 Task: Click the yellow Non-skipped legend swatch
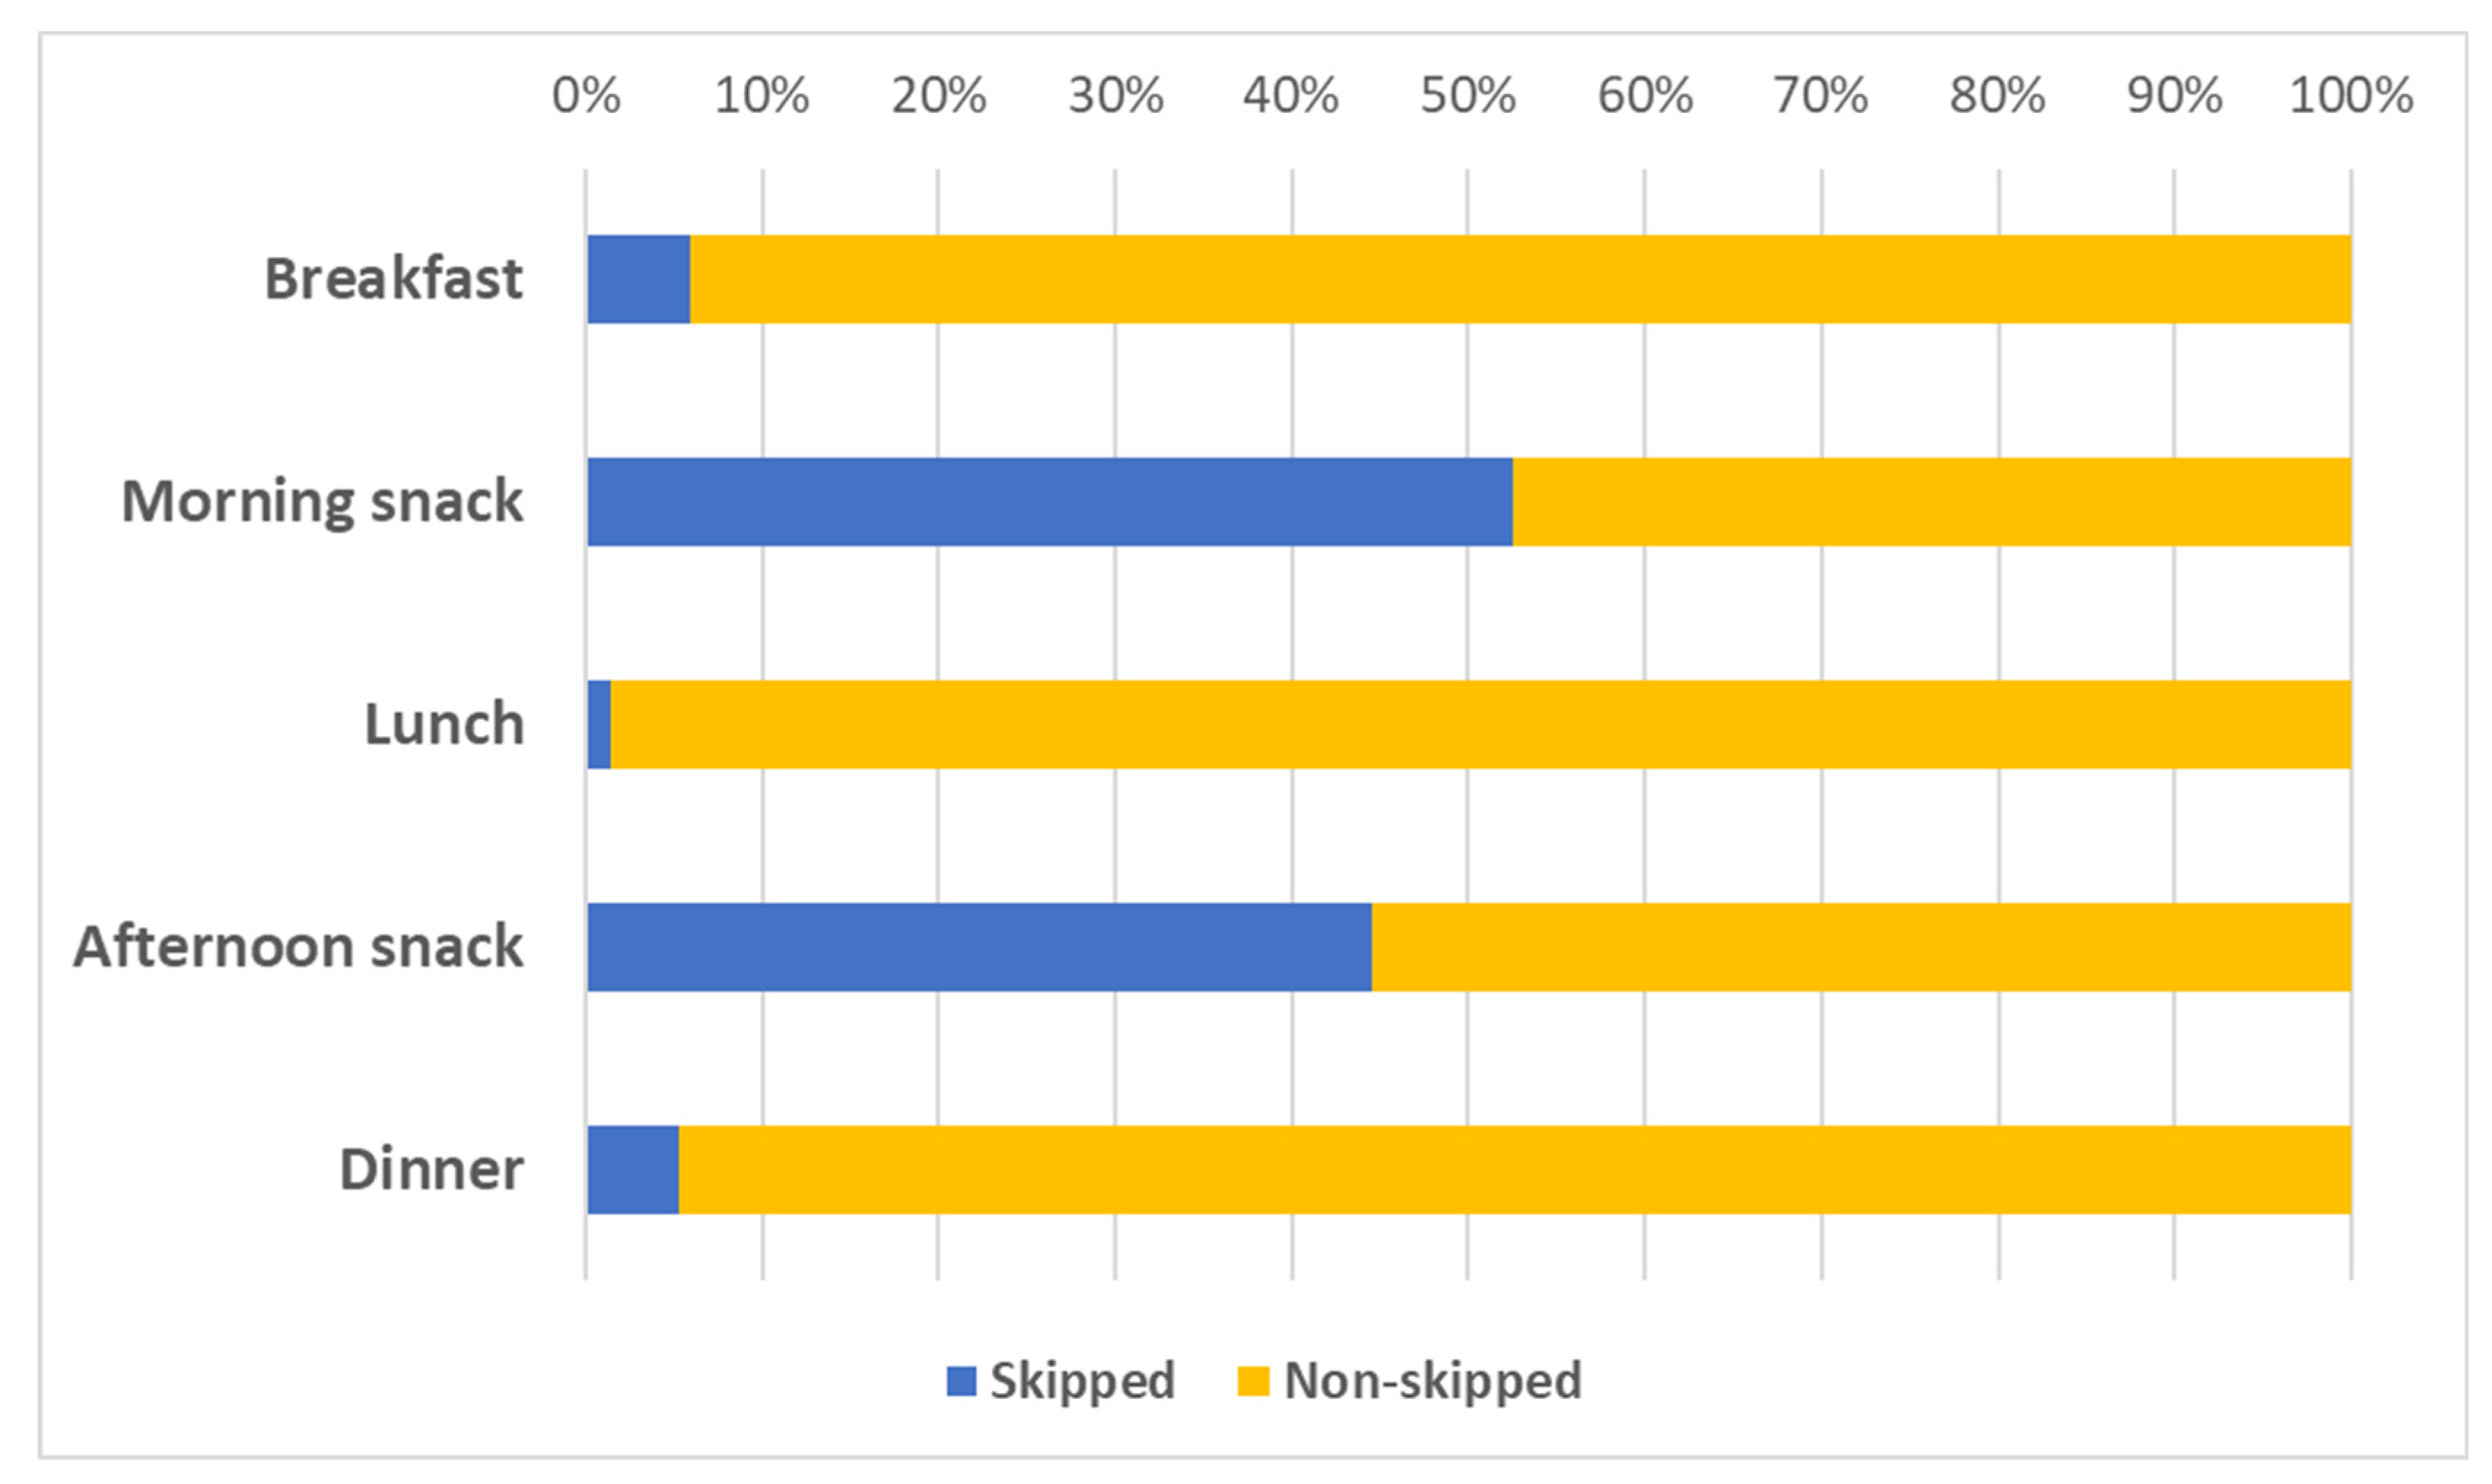1252,1381
